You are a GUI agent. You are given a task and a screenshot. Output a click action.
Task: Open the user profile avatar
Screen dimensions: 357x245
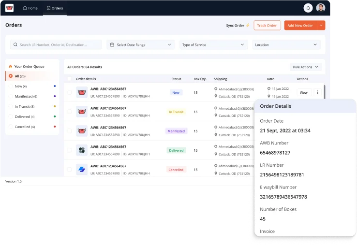point(321,8)
